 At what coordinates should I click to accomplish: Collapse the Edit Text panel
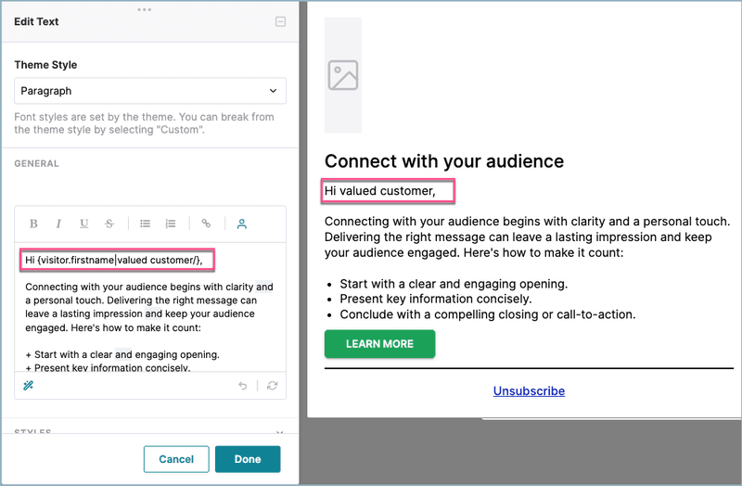point(281,21)
